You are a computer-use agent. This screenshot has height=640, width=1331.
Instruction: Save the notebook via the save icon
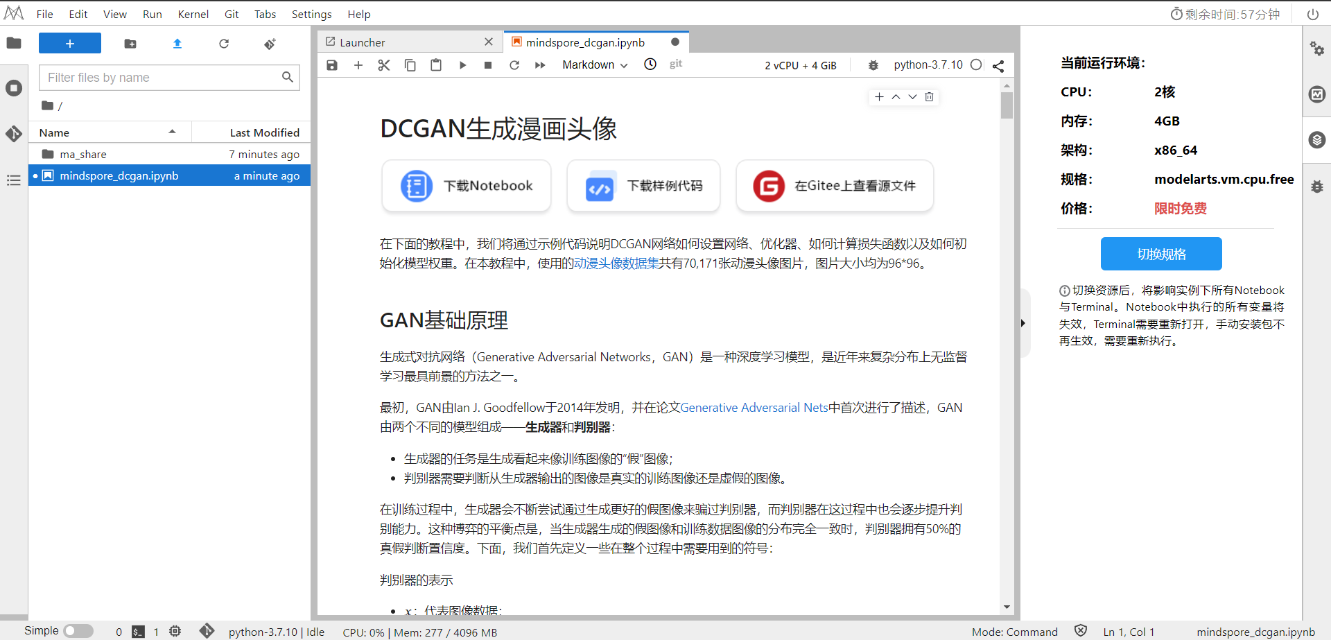coord(332,64)
